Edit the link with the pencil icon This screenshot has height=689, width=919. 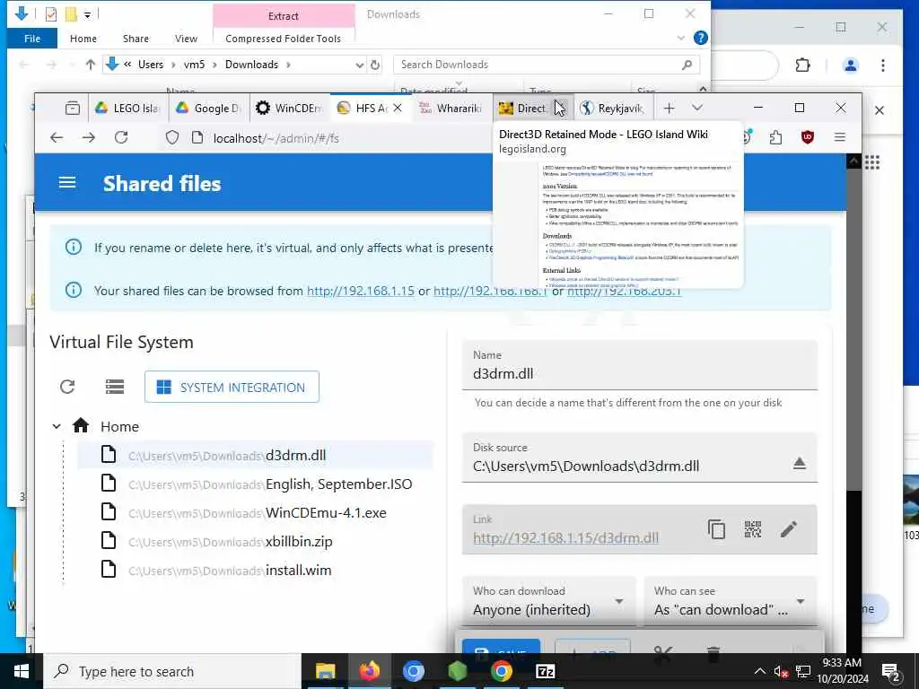(789, 529)
